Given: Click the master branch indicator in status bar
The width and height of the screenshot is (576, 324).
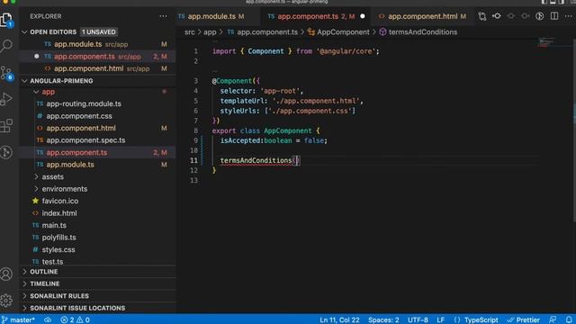Looking at the screenshot, I should 18,319.
